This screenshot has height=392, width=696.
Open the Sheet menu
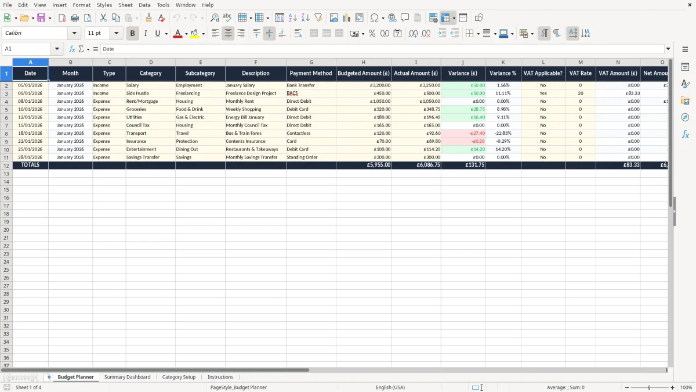click(x=126, y=5)
